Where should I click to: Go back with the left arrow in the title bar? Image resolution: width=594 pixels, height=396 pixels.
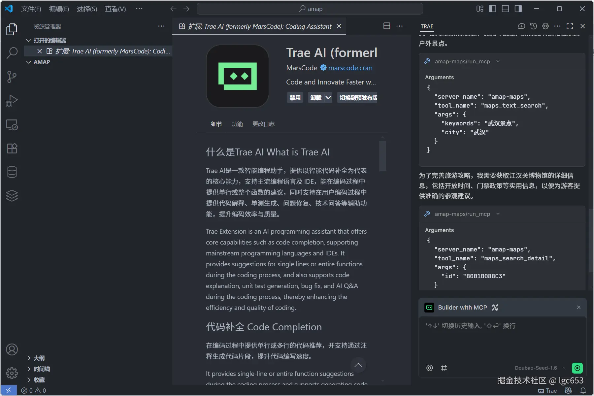coord(173,9)
